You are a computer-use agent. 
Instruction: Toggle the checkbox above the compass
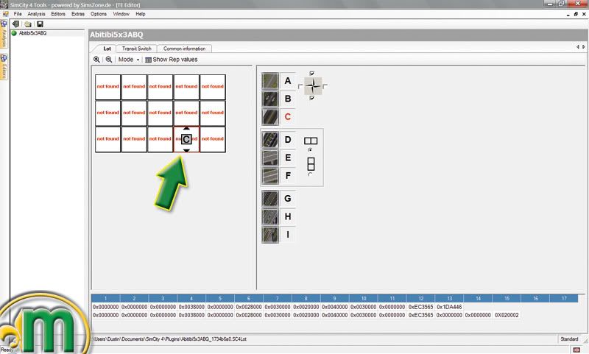313,73
